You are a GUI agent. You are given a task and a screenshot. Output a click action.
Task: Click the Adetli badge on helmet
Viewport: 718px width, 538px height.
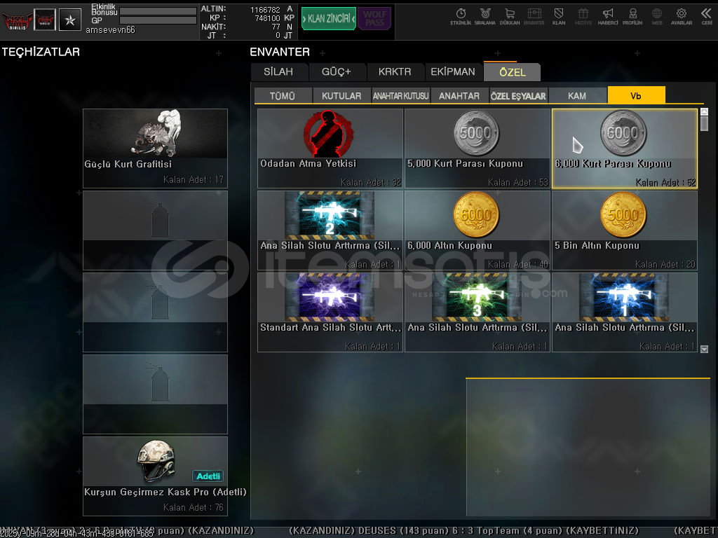(208, 476)
